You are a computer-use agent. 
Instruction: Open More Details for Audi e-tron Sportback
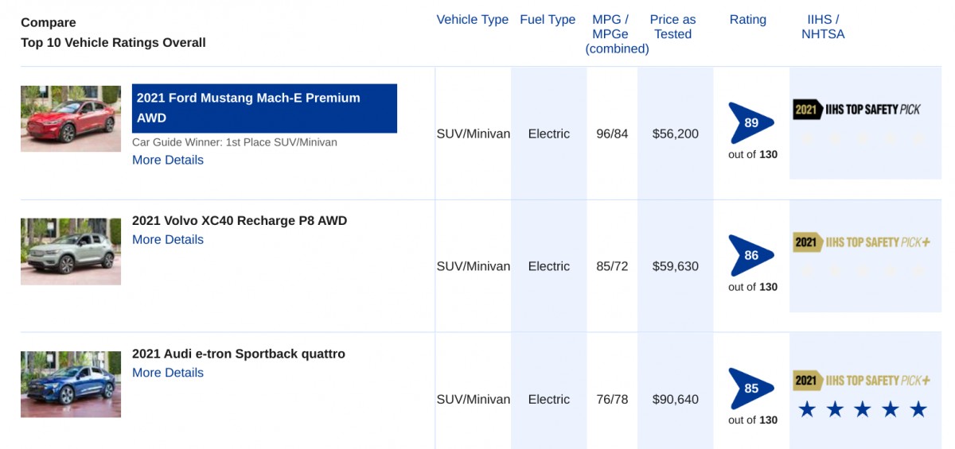[168, 373]
